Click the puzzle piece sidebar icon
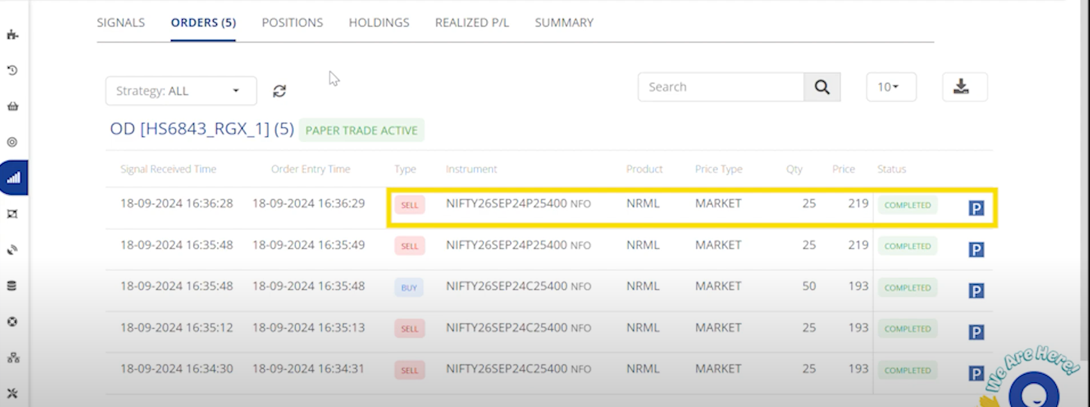This screenshot has width=1090, height=407. 13,35
